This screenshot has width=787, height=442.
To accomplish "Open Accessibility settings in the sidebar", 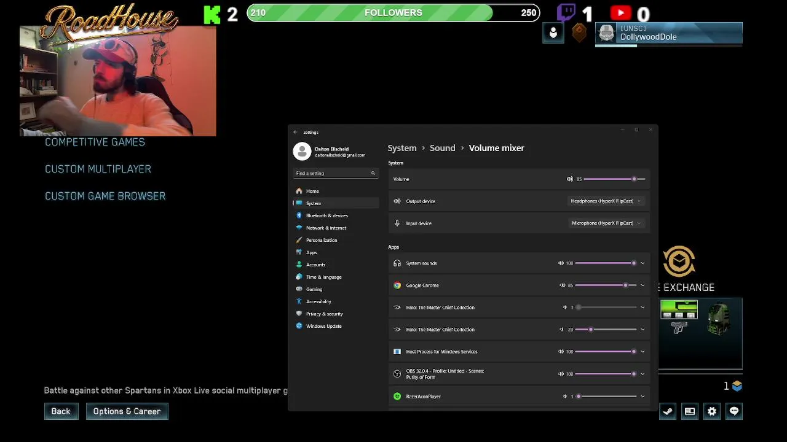I will (x=335, y=301).
